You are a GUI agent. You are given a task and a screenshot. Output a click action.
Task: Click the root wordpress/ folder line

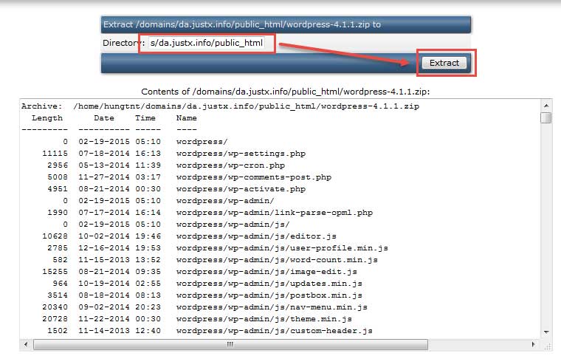tap(202, 142)
